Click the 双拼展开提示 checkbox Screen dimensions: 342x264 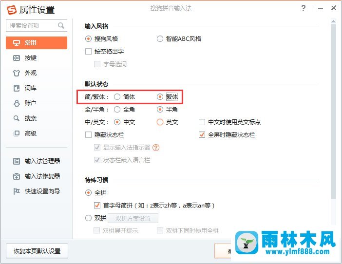pyautogui.click(x=96, y=231)
